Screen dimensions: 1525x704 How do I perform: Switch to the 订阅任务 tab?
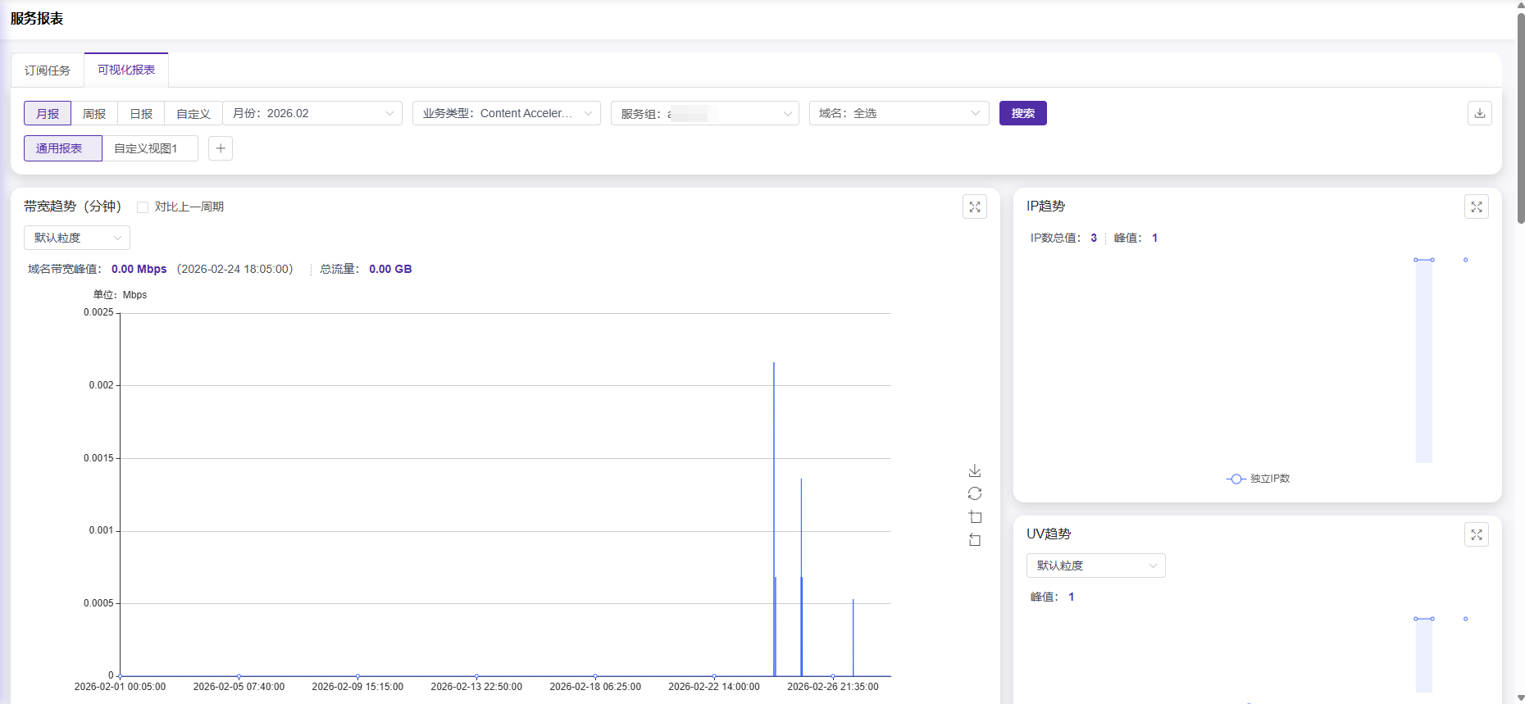(x=48, y=70)
